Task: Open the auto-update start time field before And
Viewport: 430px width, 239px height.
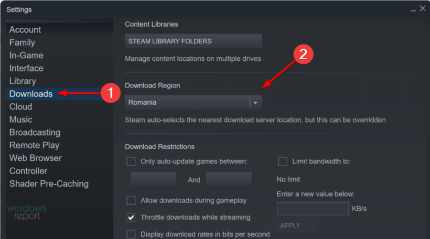Action: point(153,179)
